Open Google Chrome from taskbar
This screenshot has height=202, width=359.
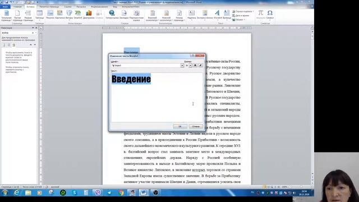[121, 192]
